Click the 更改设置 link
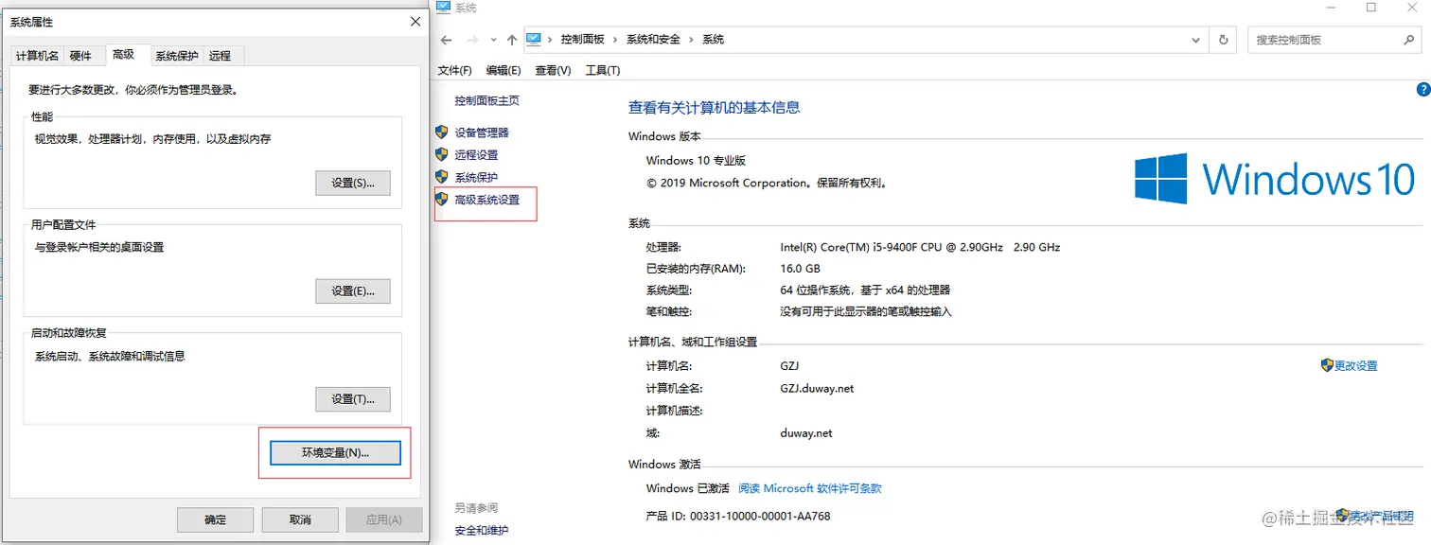Viewport: 1431px width, 545px height. click(1356, 366)
